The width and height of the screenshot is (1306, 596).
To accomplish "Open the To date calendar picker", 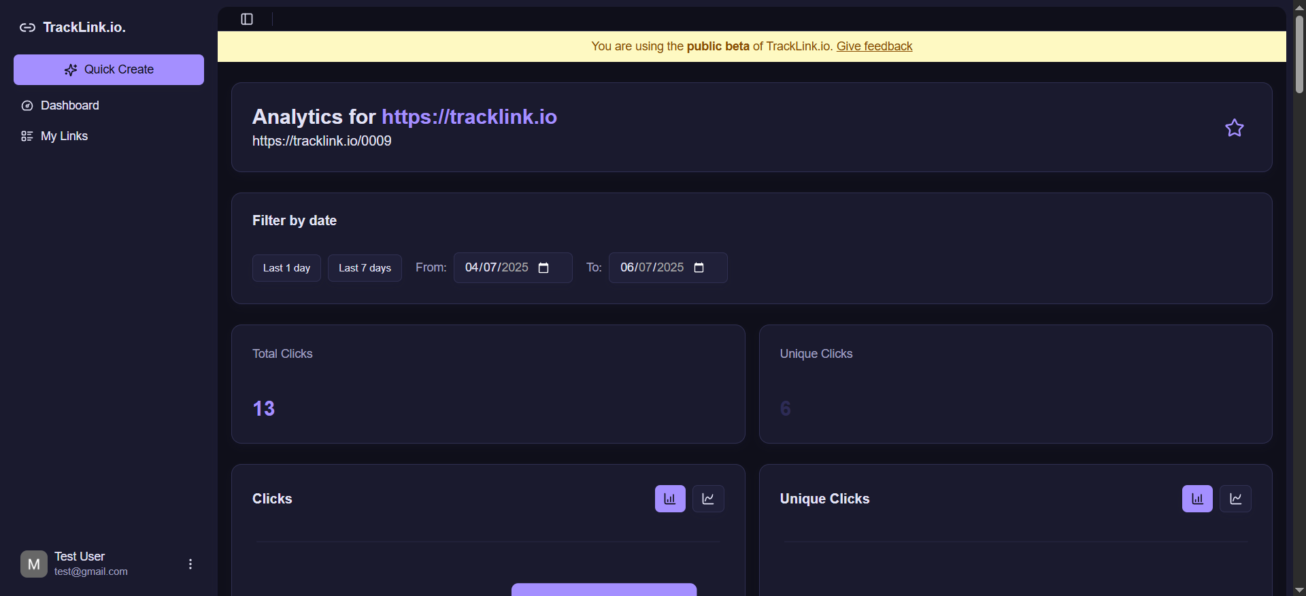I will point(699,267).
